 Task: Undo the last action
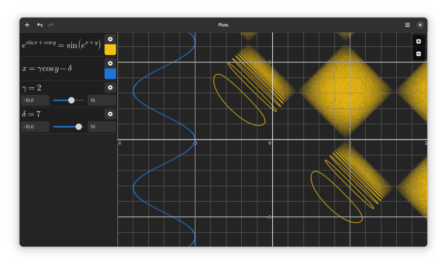(40, 25)
